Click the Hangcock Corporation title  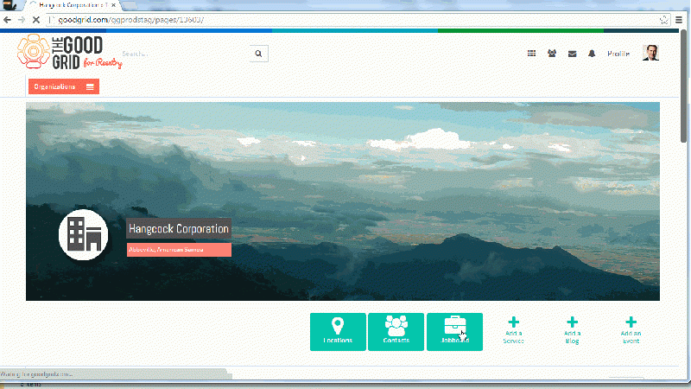point(179,228)
